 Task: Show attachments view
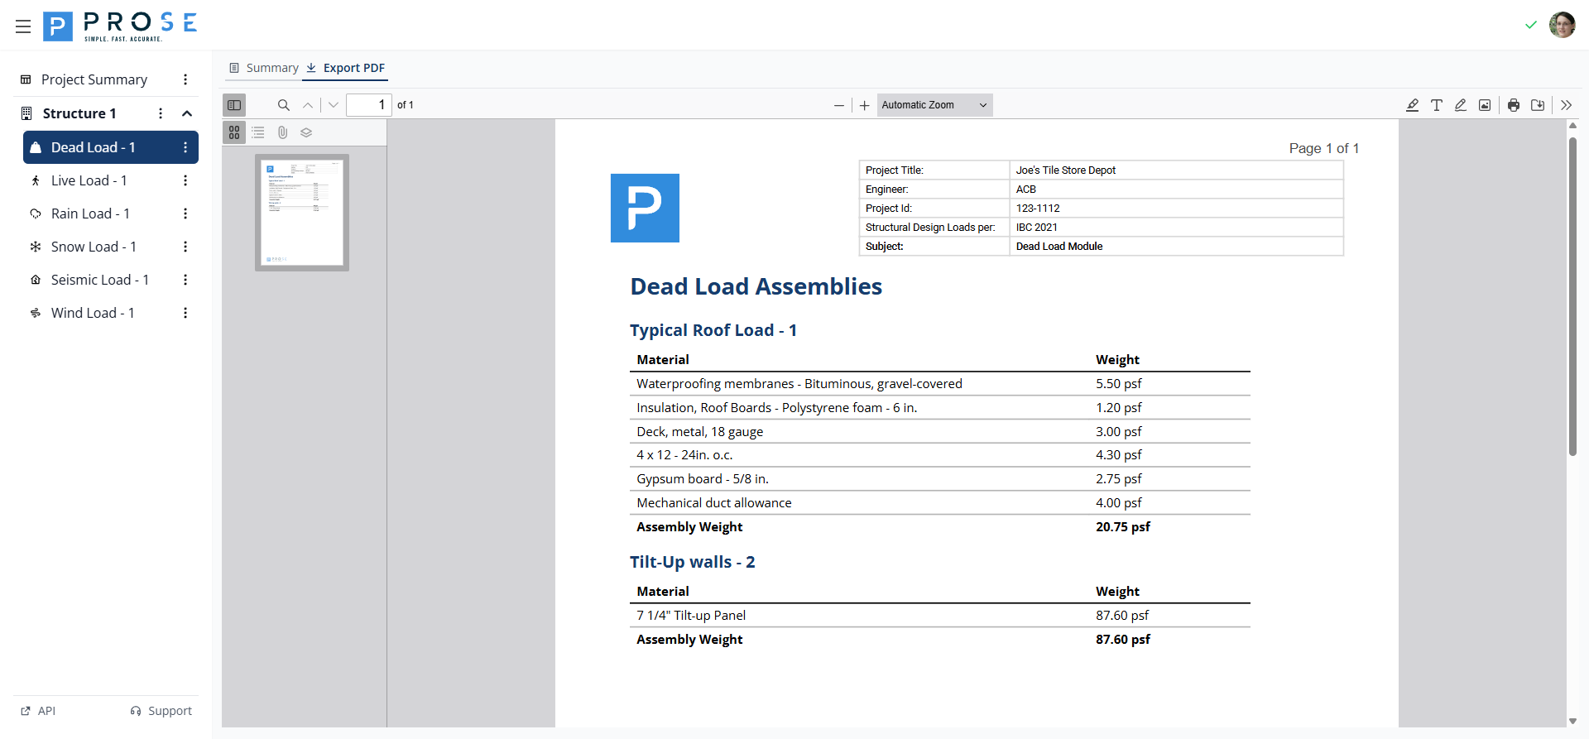tap(282, 132)
